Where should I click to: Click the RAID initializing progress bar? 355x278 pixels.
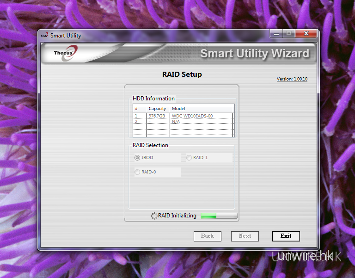(x=219, y=216)
